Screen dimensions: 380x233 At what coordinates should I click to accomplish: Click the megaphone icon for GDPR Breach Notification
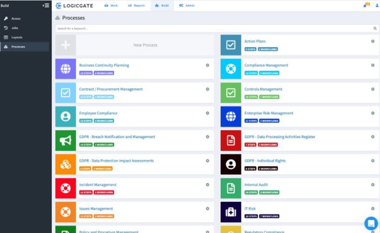[x=65, y=140]
